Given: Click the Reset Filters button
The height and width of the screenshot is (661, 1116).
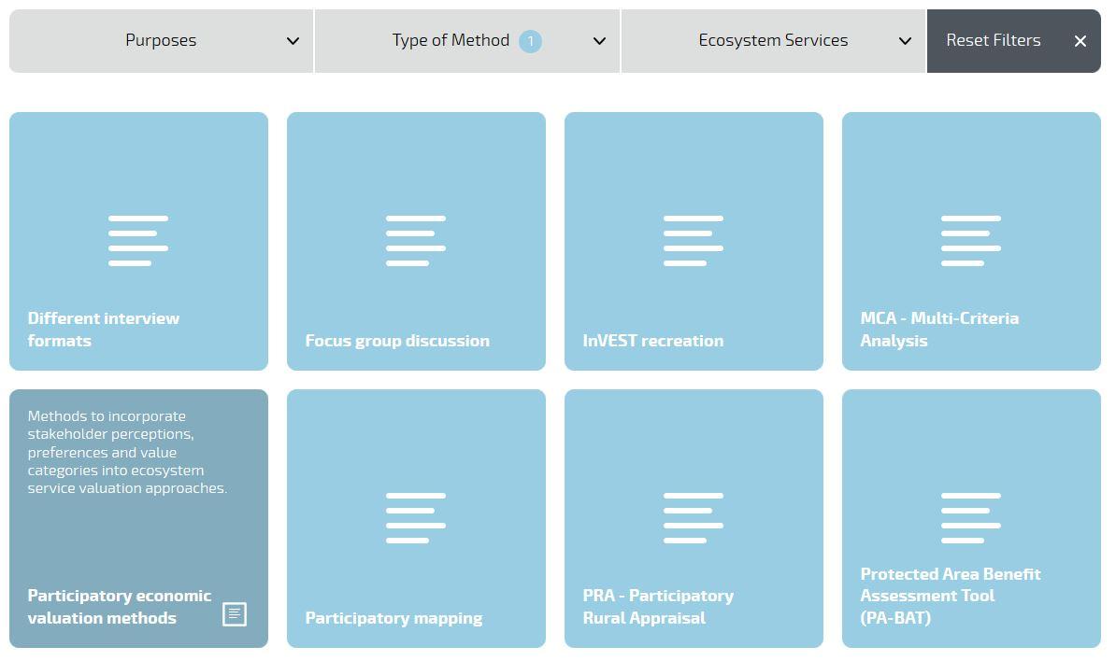Looking at the screenshot, I should [x=1013, y=41].
